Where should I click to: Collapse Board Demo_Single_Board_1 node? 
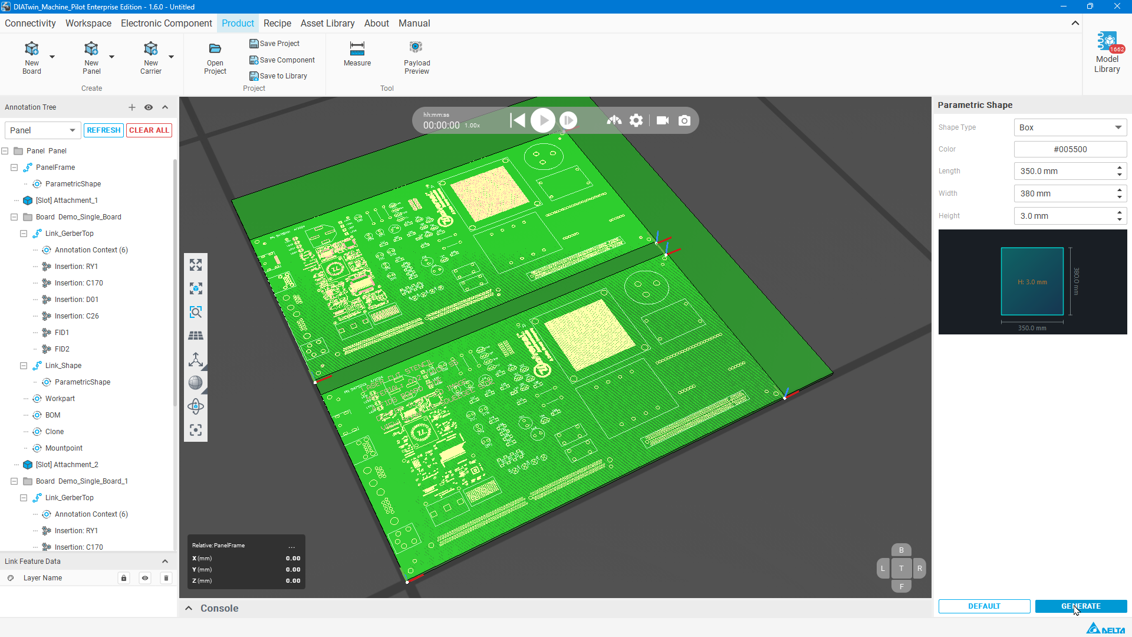[x=14, y=481]
